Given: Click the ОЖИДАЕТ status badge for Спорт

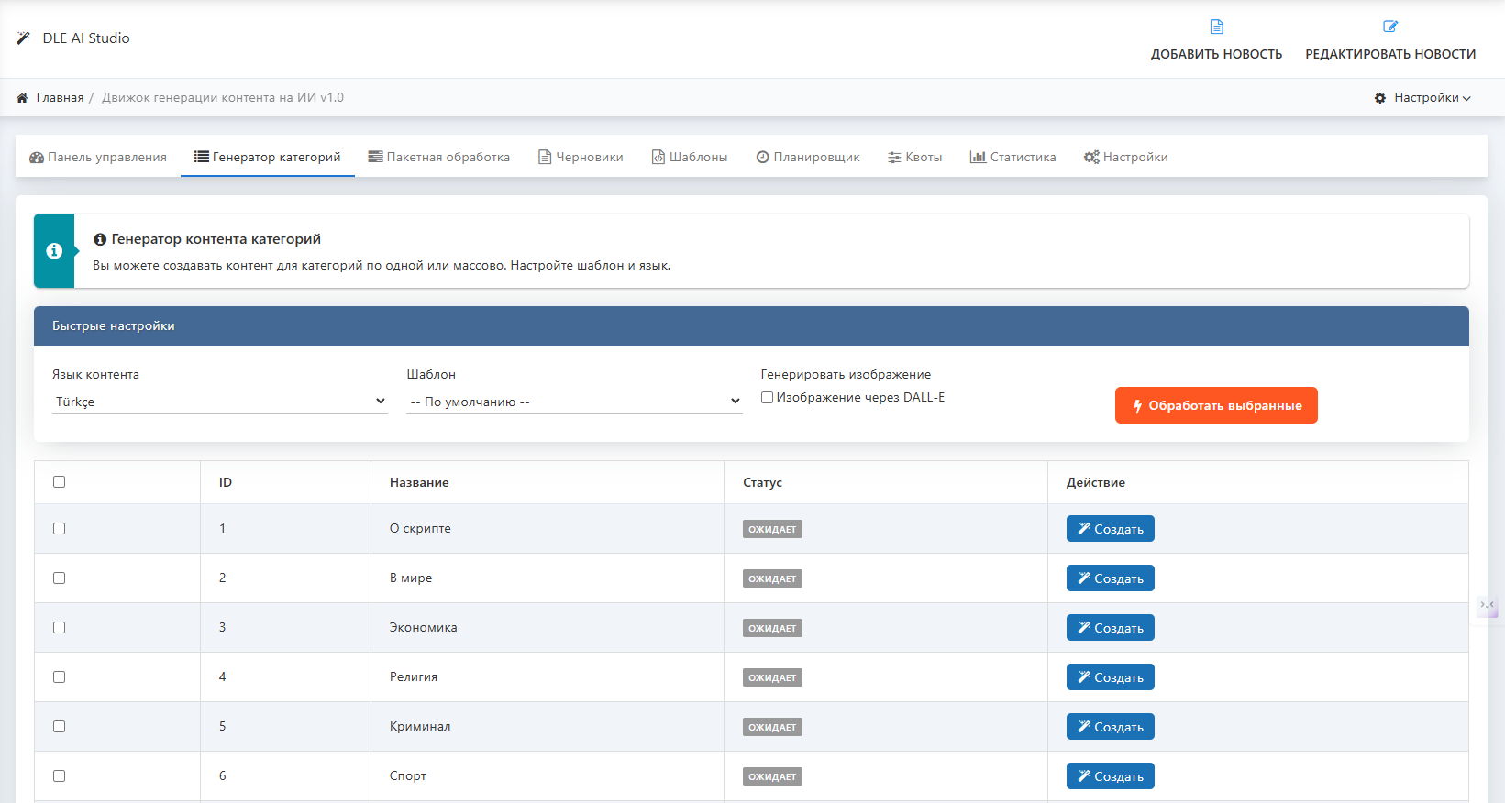Looking at the screenshot, I should coord(772,776).
